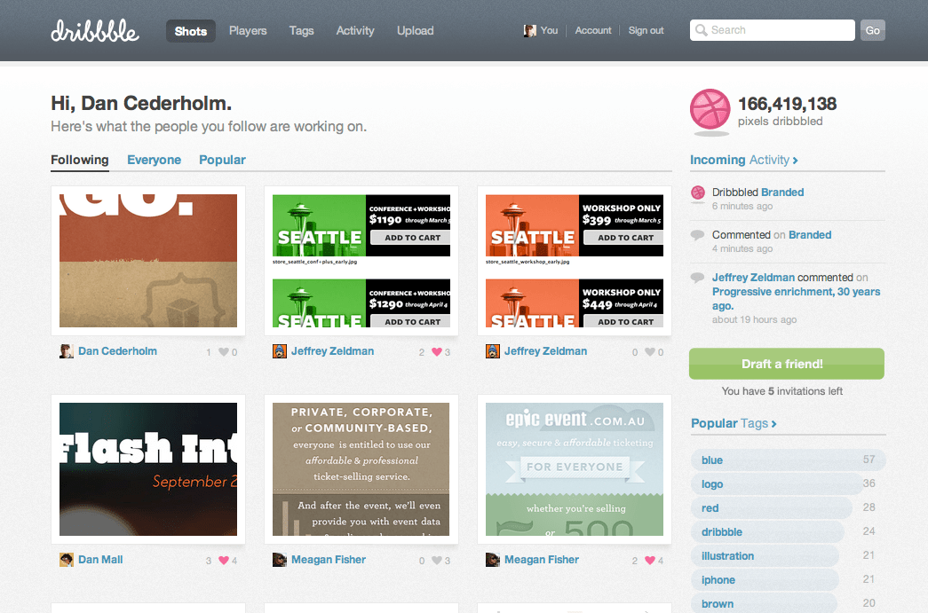Open the Private, Corporate ticket shot thumbnail
928x613 pixels.
pyautogui.click(x=361, y=469)
